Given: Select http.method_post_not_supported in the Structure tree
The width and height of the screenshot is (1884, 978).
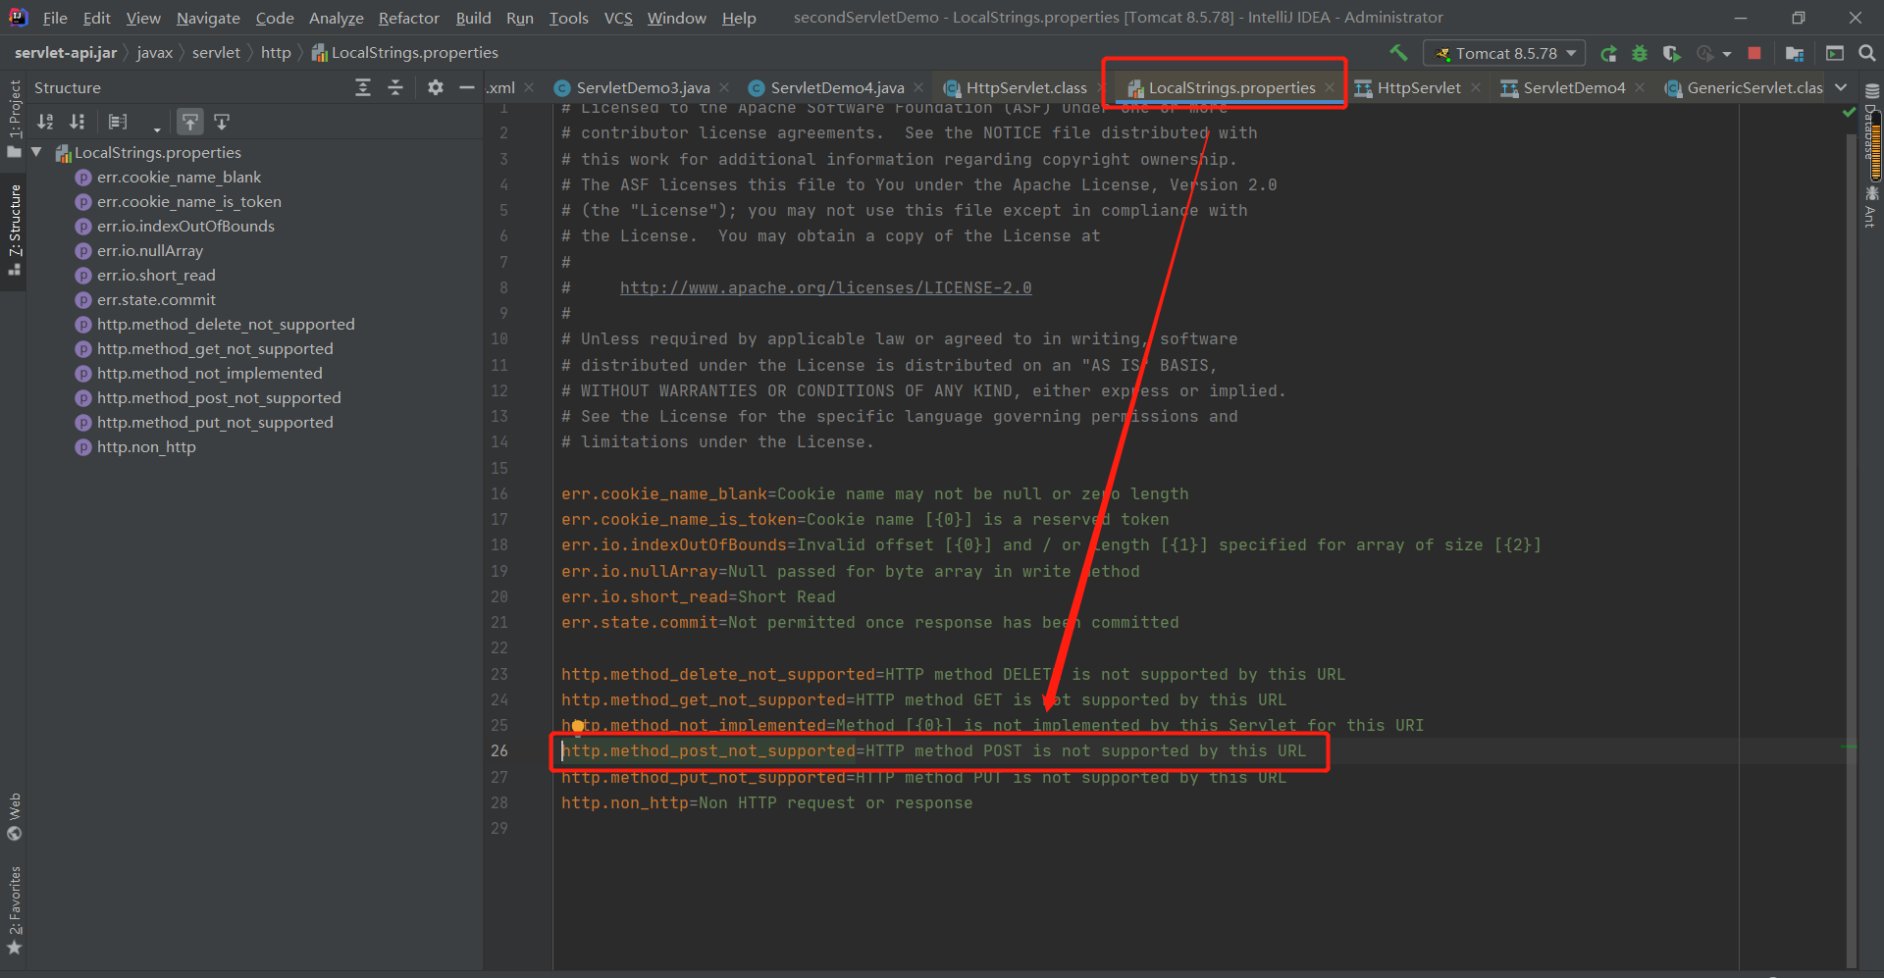Looking at the screenshot, I should point(219,397).
